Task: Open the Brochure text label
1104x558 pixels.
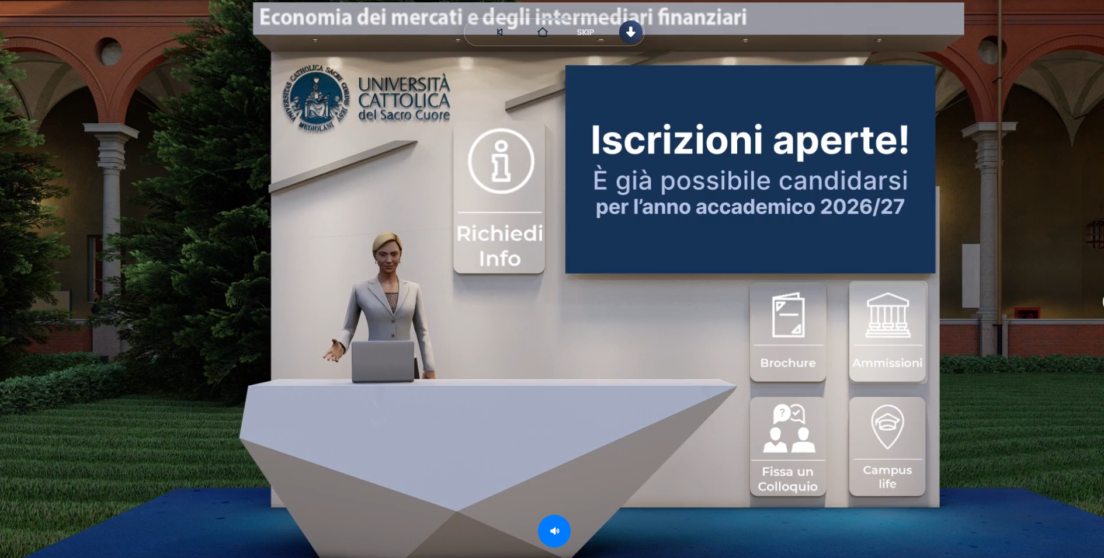Action: click(787, 363)
